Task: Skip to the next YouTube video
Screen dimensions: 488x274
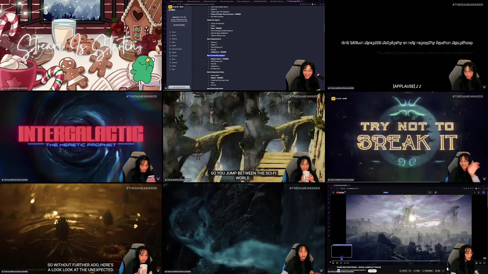Action: 337,263
